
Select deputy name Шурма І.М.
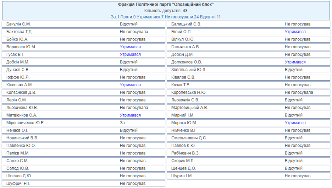(x=182, y=176)
